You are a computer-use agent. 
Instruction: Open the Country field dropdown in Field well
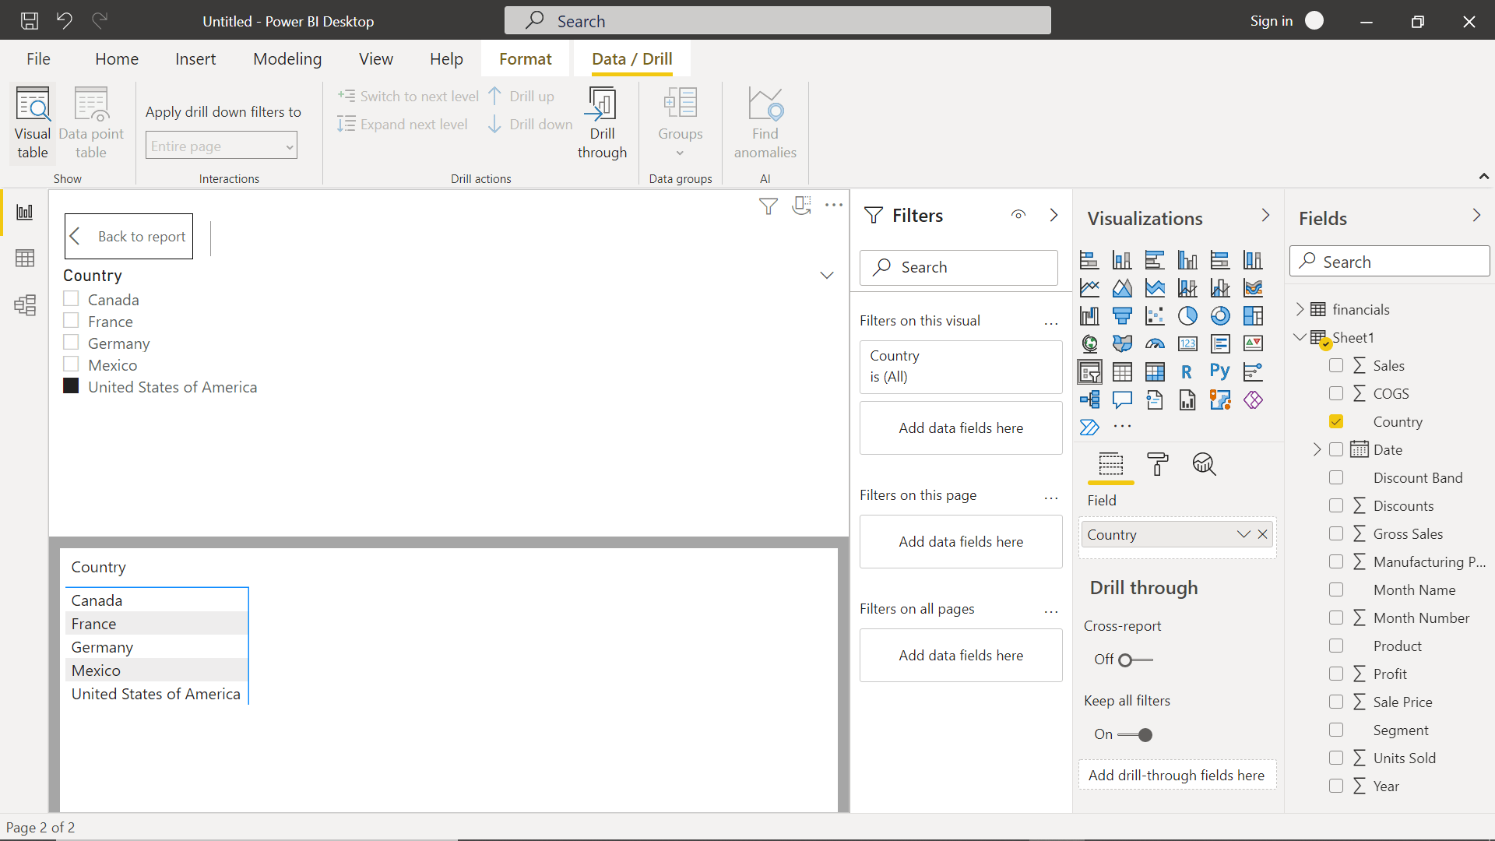point(1243,534)
